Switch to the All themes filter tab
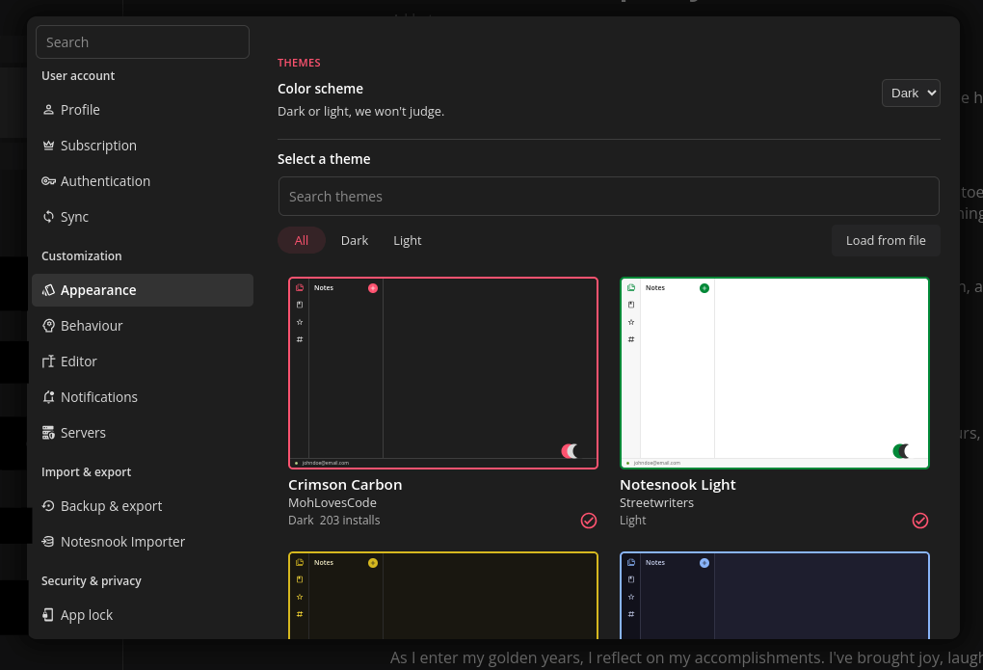 click(x=301, y=240)
